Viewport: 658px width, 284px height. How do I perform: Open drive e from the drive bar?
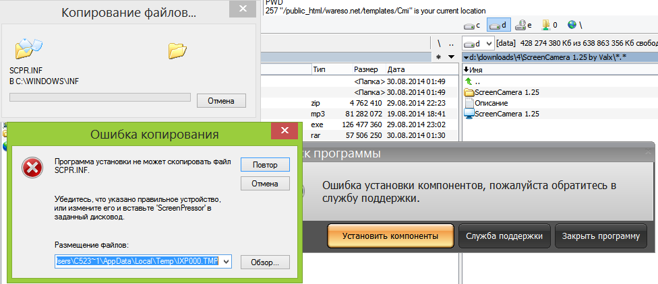point(524,25)
